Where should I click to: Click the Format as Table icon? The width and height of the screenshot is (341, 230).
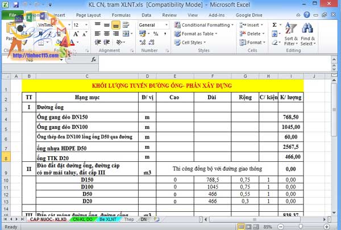pos(177,34)
